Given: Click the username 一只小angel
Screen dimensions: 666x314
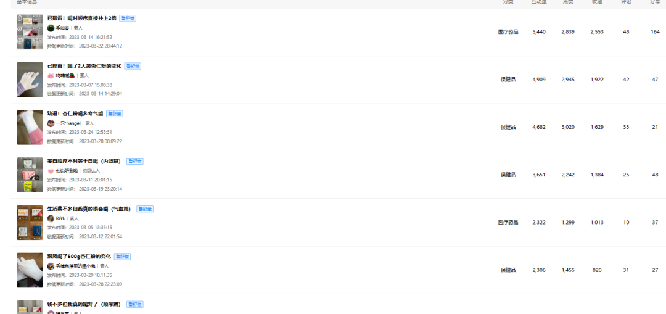Looking at the screenshot, I should (68, 123).
